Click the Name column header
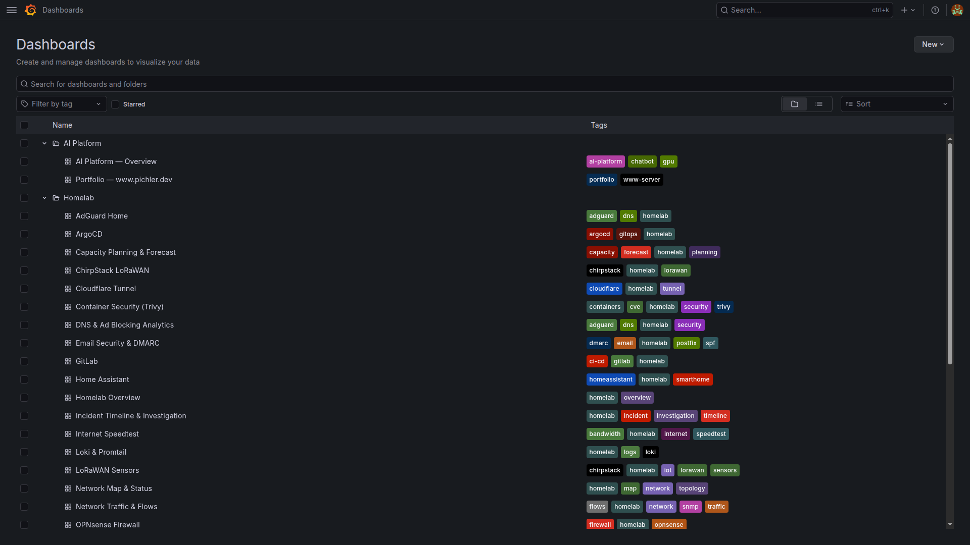Screen dimensions: 970x545 tap(62, 125)
